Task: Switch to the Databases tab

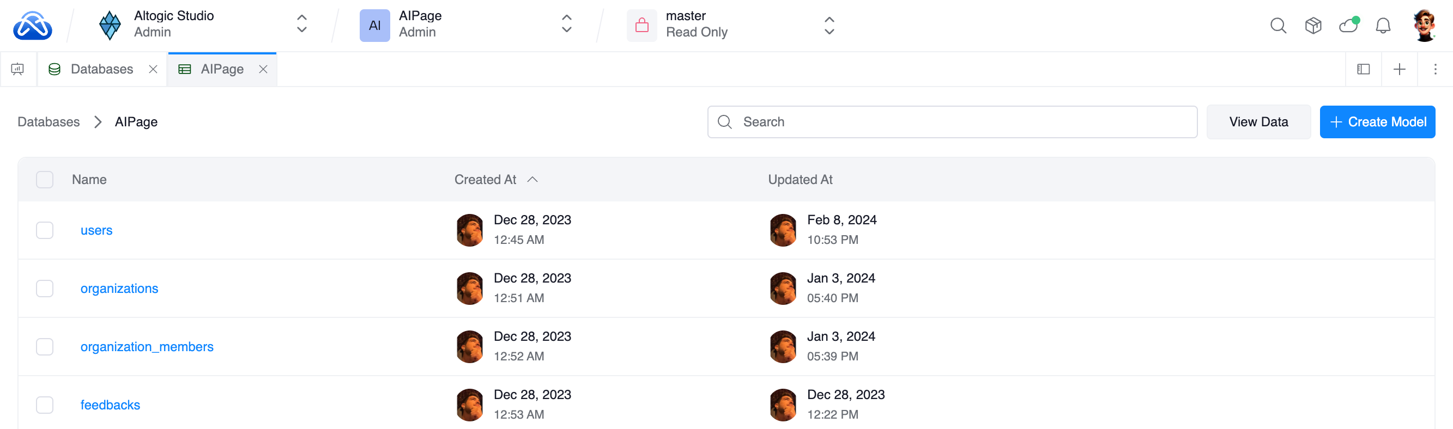Action: [x=101, y=69]
